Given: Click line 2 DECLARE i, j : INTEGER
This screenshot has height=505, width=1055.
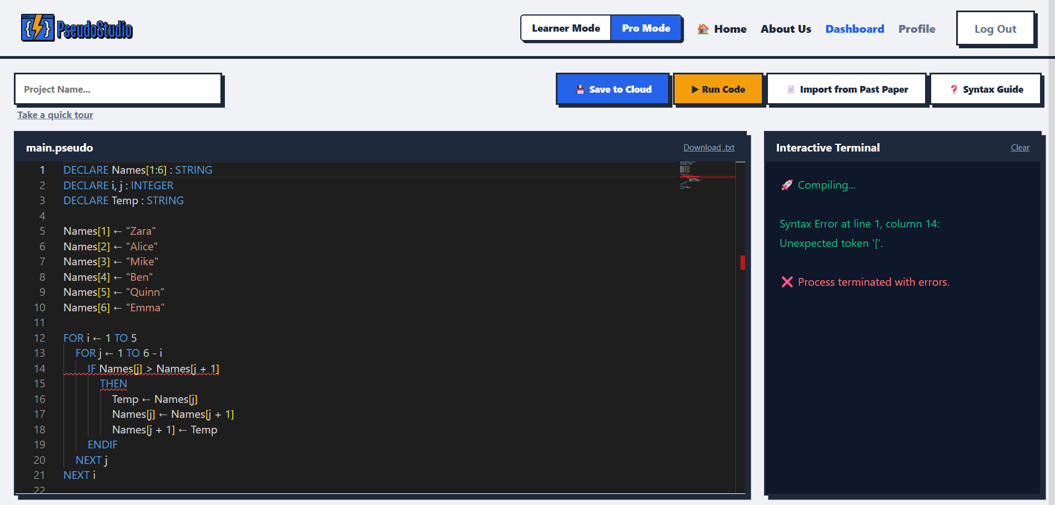Looking at the screenshot, I should point(118,185).
